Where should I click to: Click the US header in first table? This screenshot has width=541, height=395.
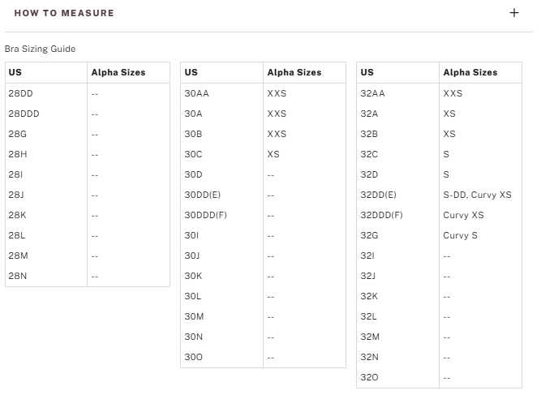pos(15,72)
